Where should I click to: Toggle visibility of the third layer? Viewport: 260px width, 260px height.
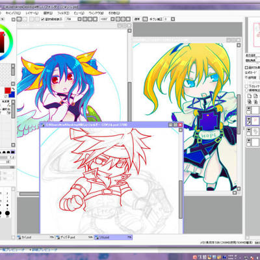pyautogui.click(x=248, y=129)
